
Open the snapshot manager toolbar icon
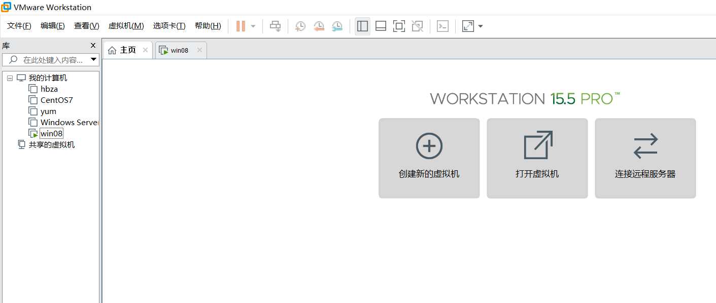click(337, 26)
